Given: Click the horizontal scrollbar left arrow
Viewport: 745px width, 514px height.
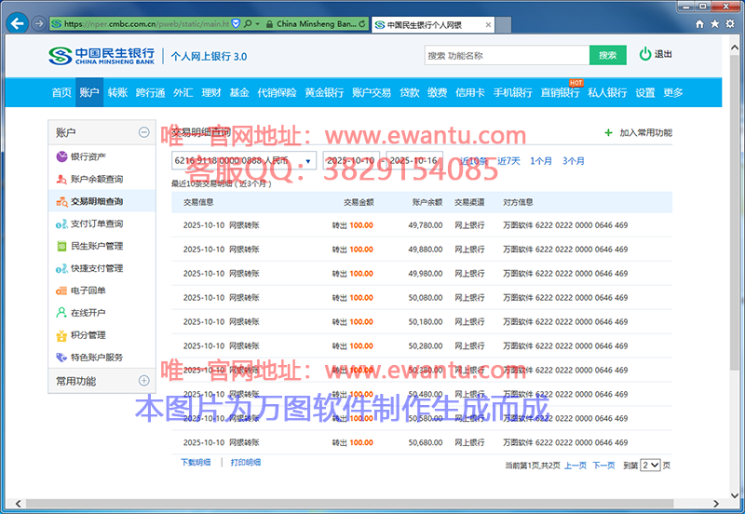Looking at the screenshot, I should tap(18, 504).
